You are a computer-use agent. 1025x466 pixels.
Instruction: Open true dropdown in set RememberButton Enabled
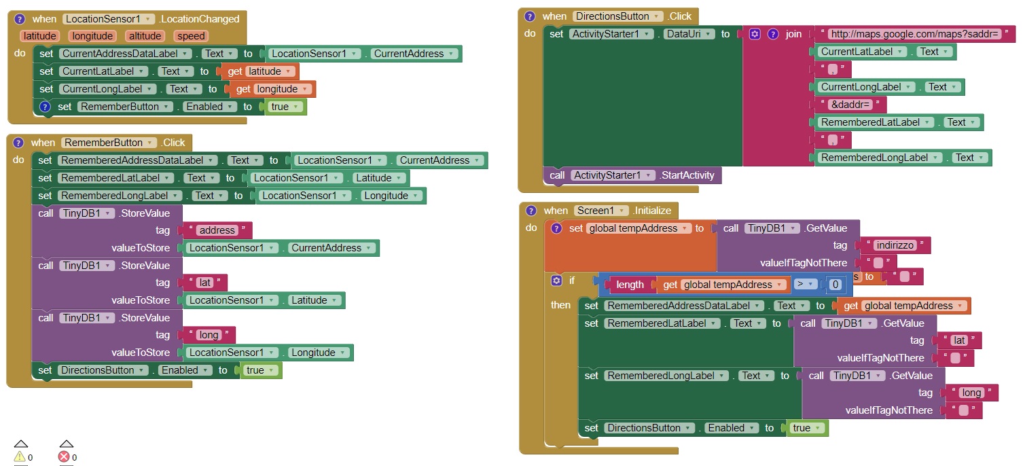(x=296, y=107)
